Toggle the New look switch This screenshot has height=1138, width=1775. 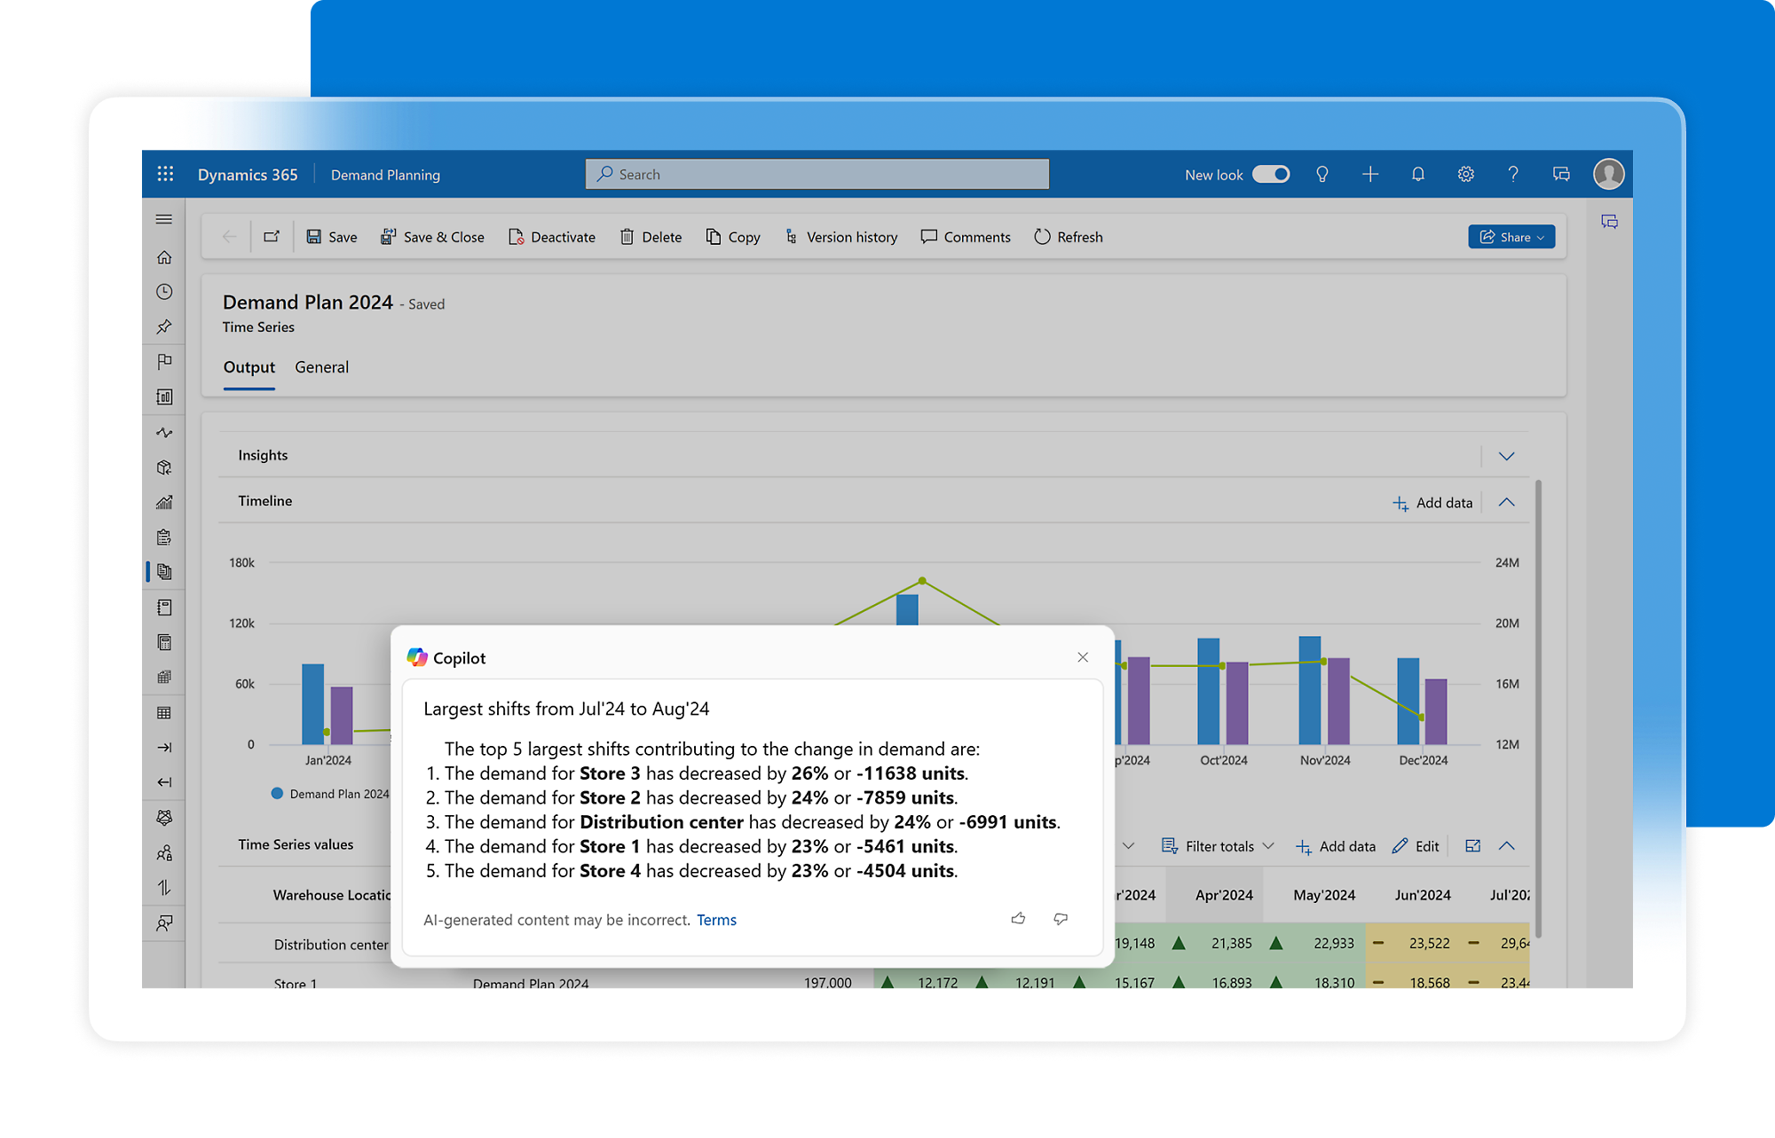[x=1271, y=174]
